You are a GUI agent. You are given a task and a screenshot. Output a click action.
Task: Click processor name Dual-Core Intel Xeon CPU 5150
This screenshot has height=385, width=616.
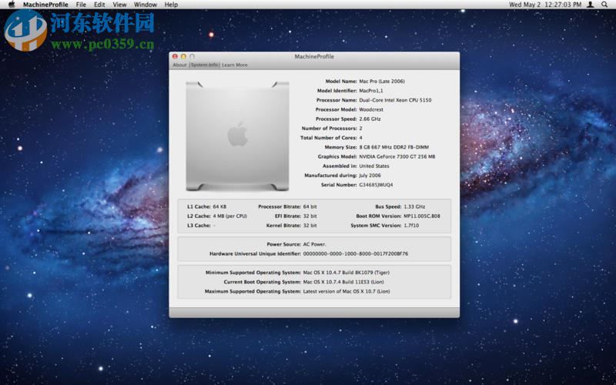(395, 100)
